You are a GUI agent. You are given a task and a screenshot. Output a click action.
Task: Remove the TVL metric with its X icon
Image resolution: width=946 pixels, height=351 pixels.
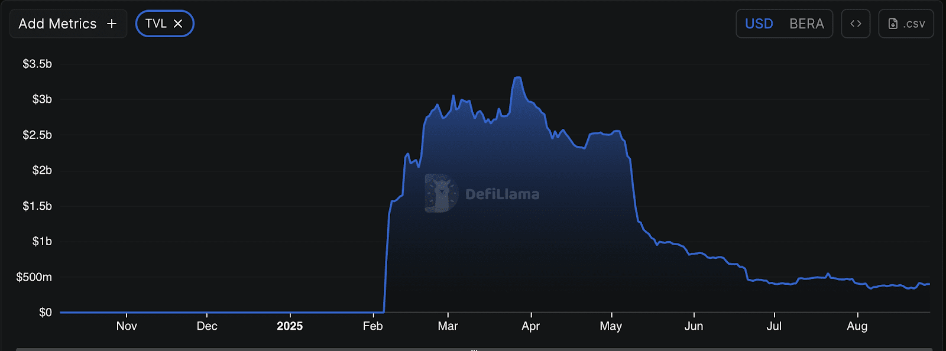click(178, 24)
